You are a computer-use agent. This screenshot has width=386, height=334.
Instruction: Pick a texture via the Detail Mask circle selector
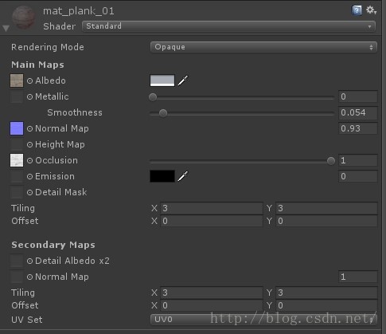29,192
